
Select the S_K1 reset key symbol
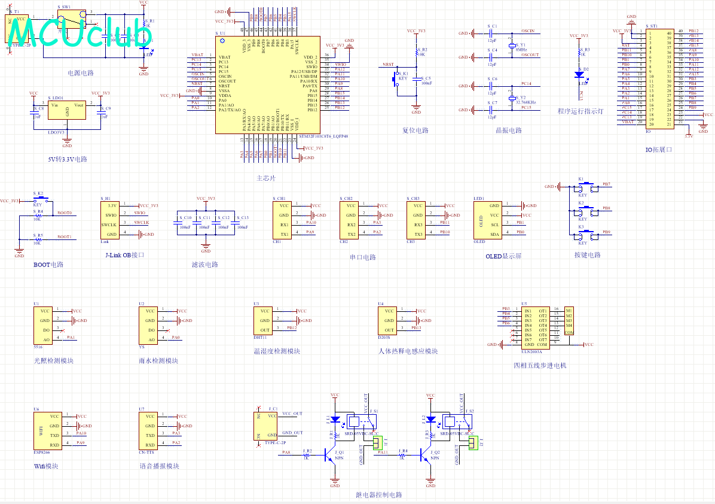(396, 80)
